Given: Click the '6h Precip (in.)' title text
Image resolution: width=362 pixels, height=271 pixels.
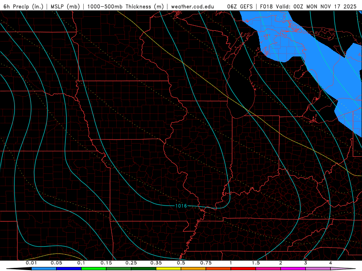Looking at the screenshot, I should [24, 6].
